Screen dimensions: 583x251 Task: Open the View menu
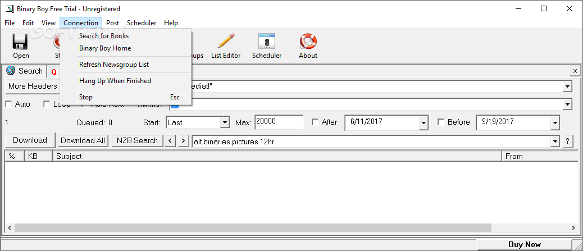48,23
